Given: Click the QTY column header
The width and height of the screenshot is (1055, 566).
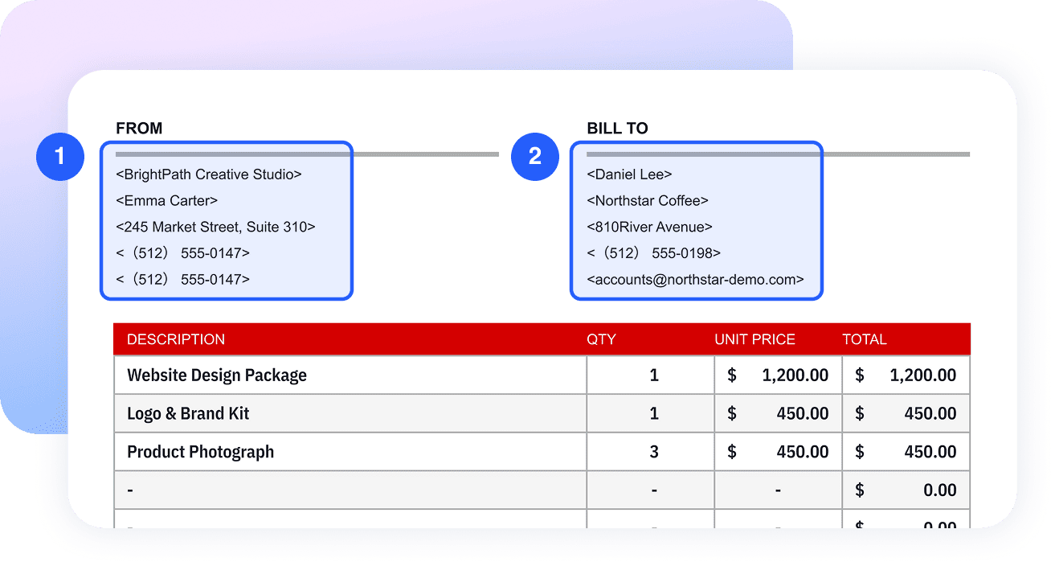Looking at the screenshot, I should click(x=601, y=339).
